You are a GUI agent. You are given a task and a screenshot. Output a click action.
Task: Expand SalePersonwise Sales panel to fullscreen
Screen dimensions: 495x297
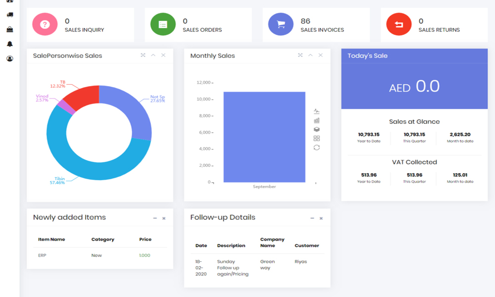pyautogui.click(x=143, y=55)
